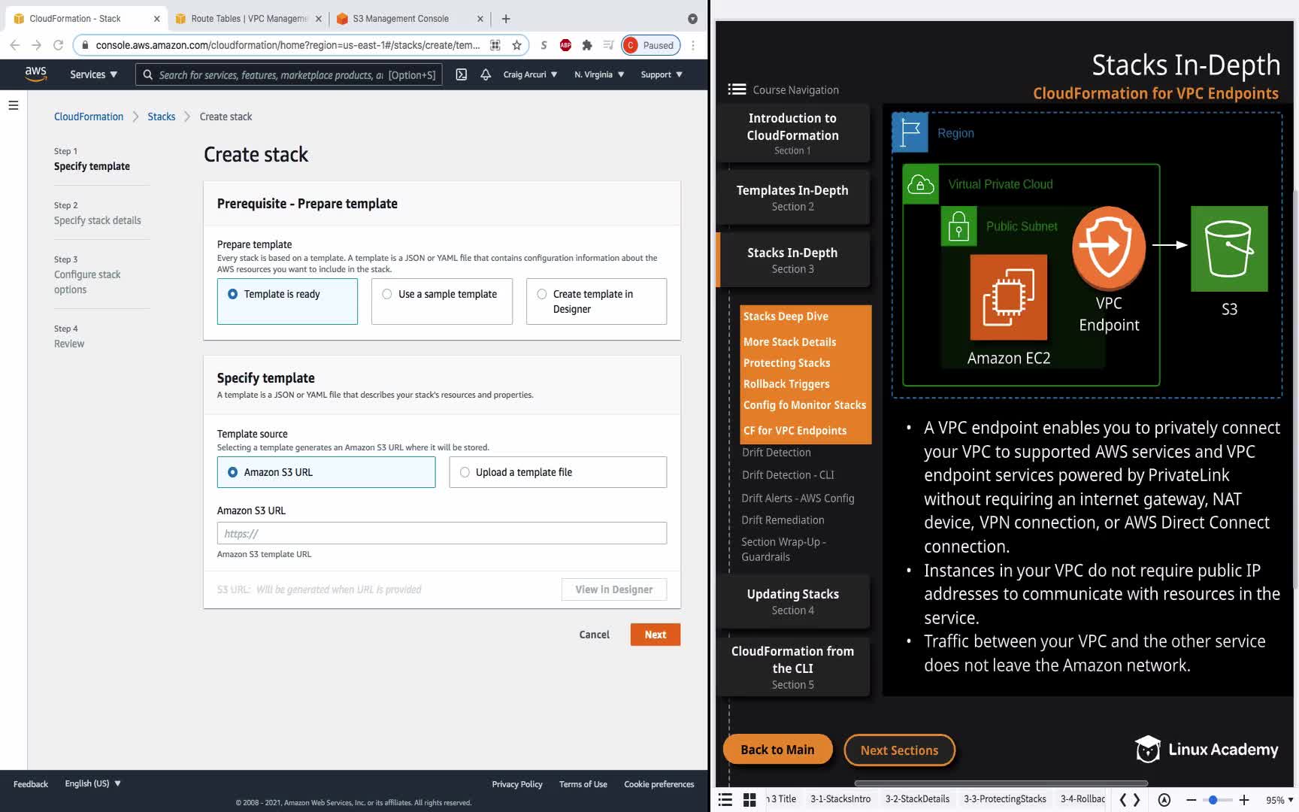Click the presentation pointer circle icon
Screen dimensions: 1299x812
pyautogui.click(x=1164, y=799)
